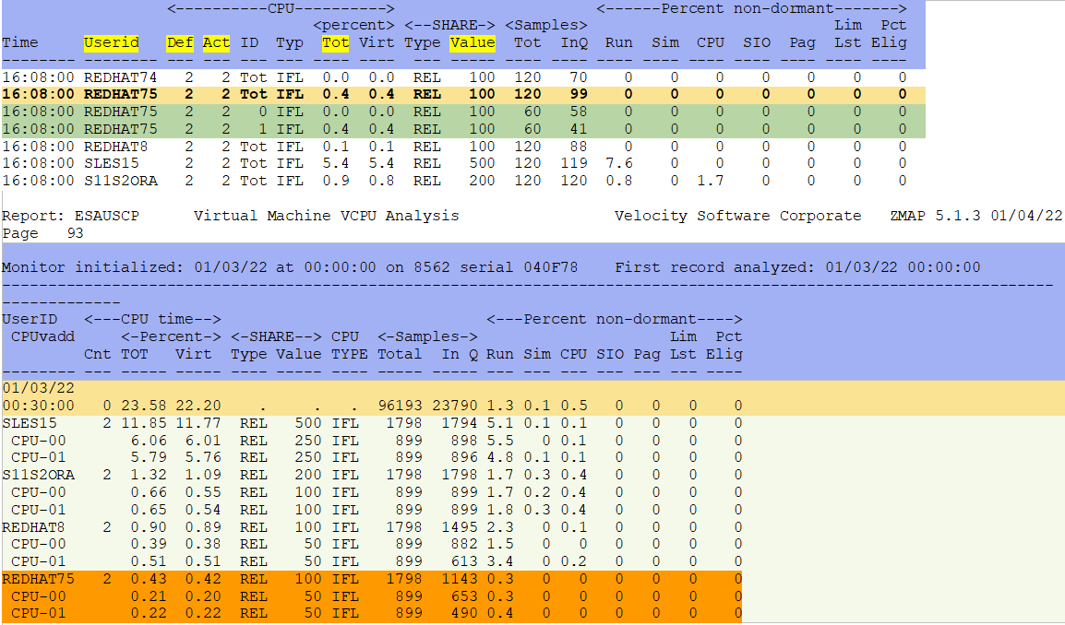Image resolution: width=1065 pixels, height=625 pixels.
Task: Click the Virtual Machine VCPU Analysis title
Action: [x=326, y=216]
